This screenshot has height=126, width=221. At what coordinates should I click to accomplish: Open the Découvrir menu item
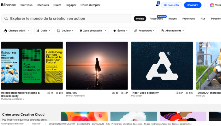43,5
